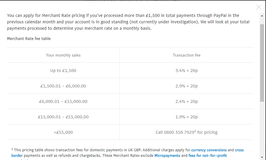Click the 'Transaction fee' column header
Screen dimensions: 266x160
(187, 55)
